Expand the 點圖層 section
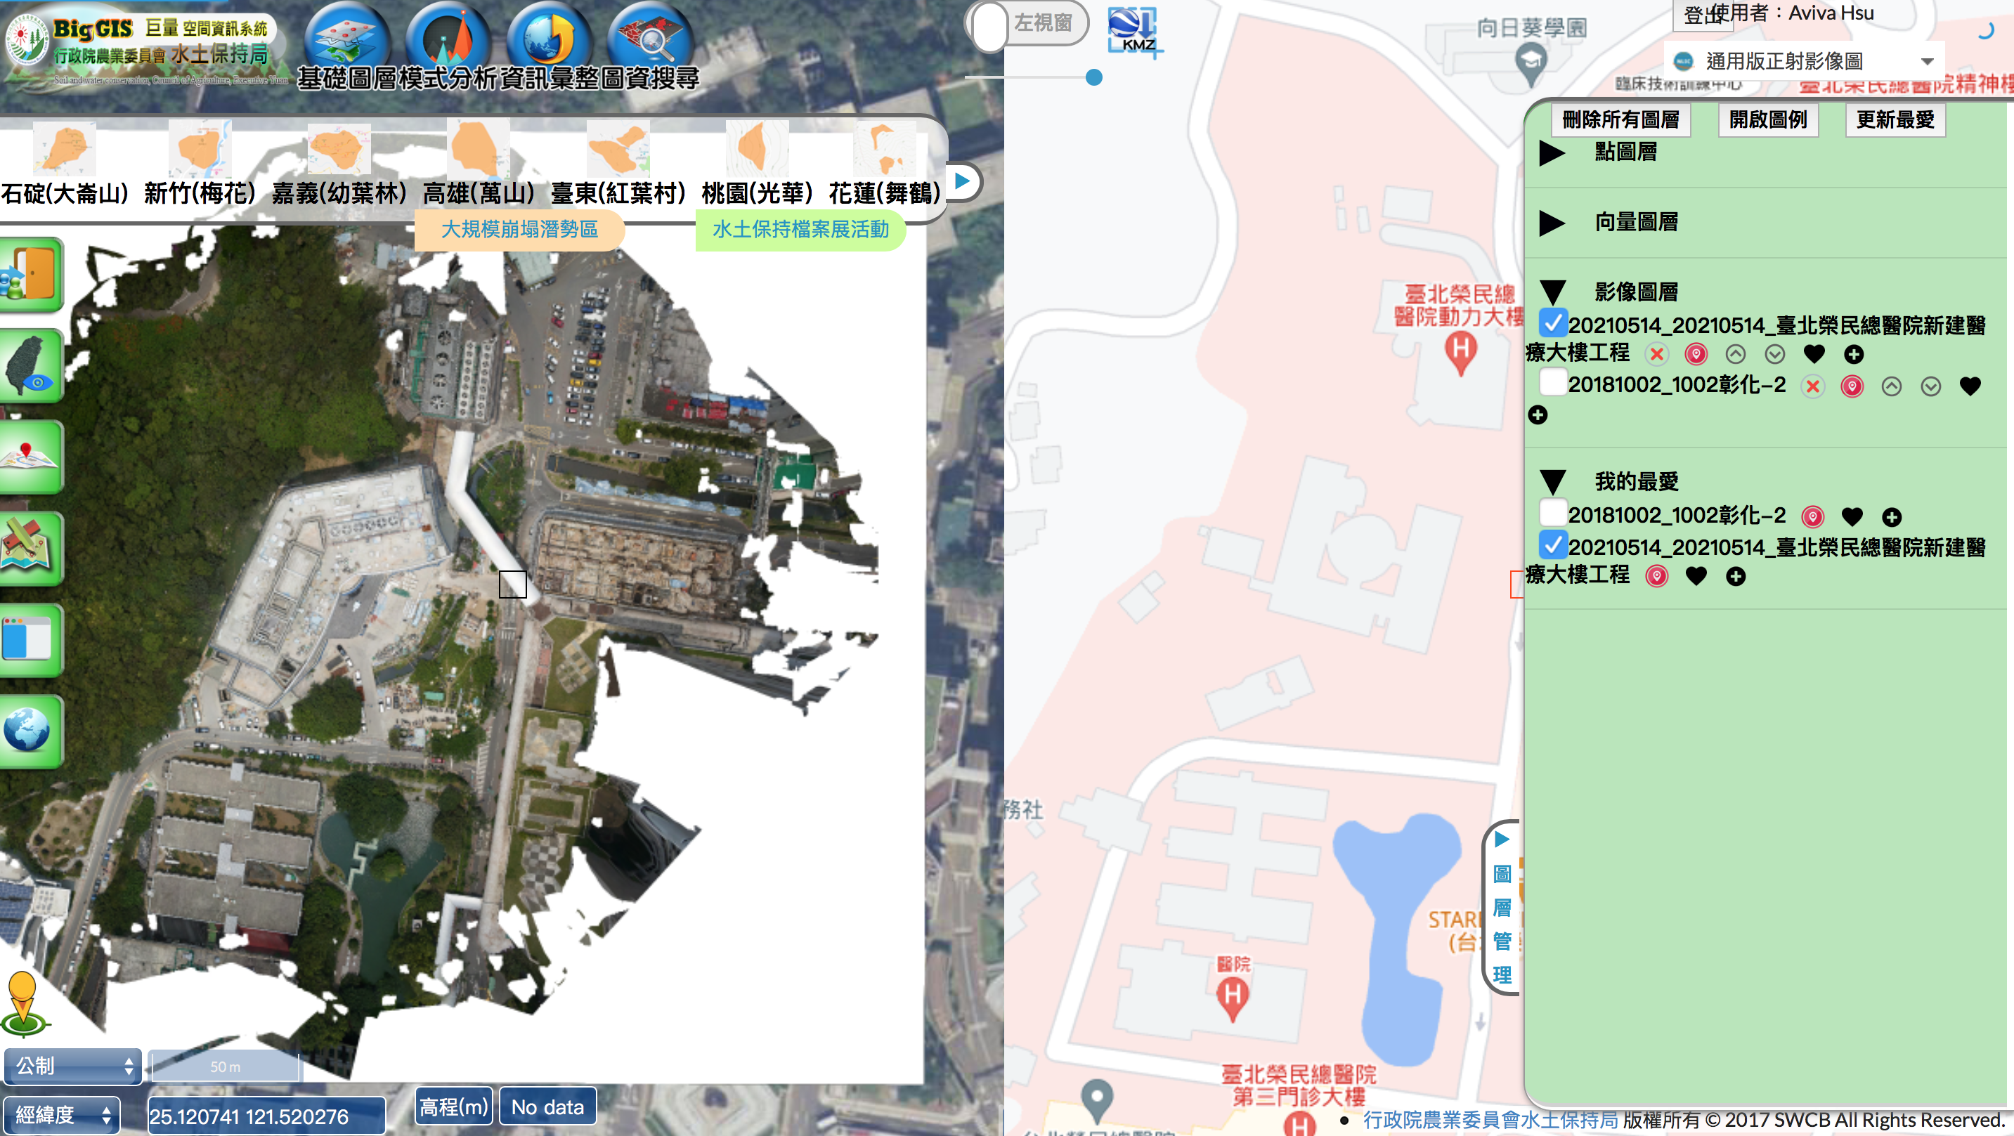2014x1136 pixels. click(1551, 152)
